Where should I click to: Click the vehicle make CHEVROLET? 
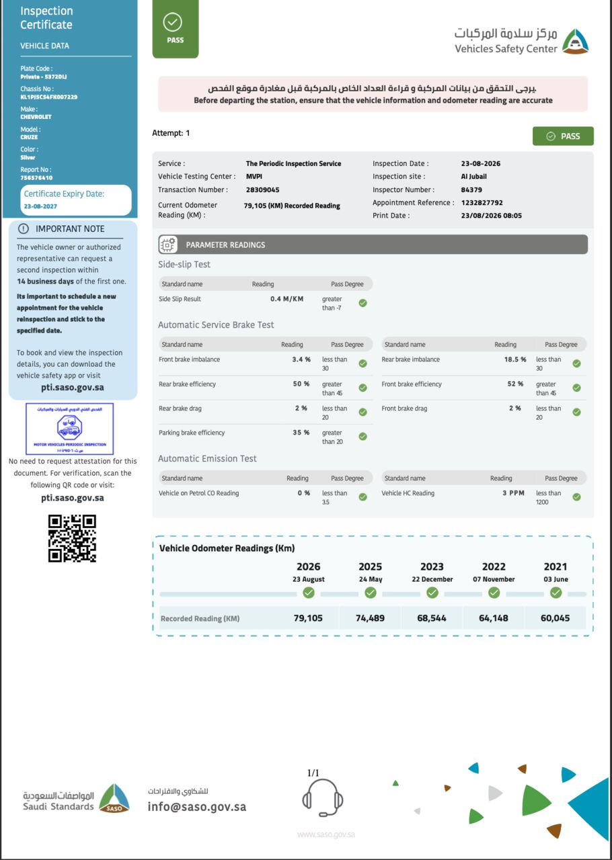(x=36, y=117)
